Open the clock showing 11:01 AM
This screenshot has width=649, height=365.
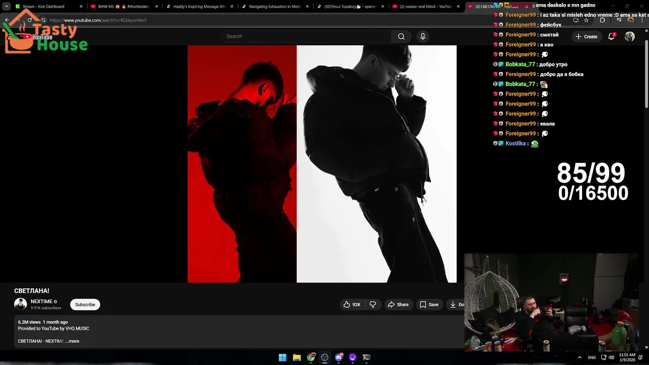pos(627,357)
